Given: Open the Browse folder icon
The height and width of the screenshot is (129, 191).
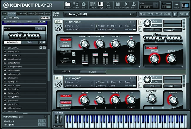Looking at the screenshot, I should [68, 5].
